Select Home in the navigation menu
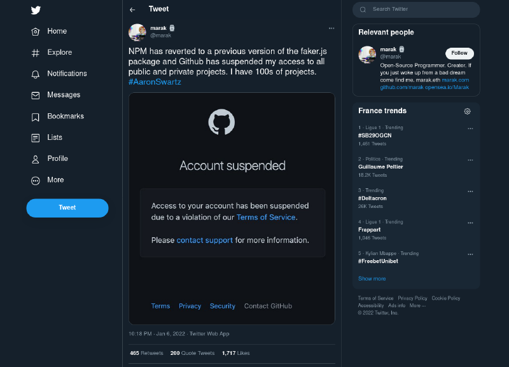Screen dimensions: 509x367 click(57, 31)
